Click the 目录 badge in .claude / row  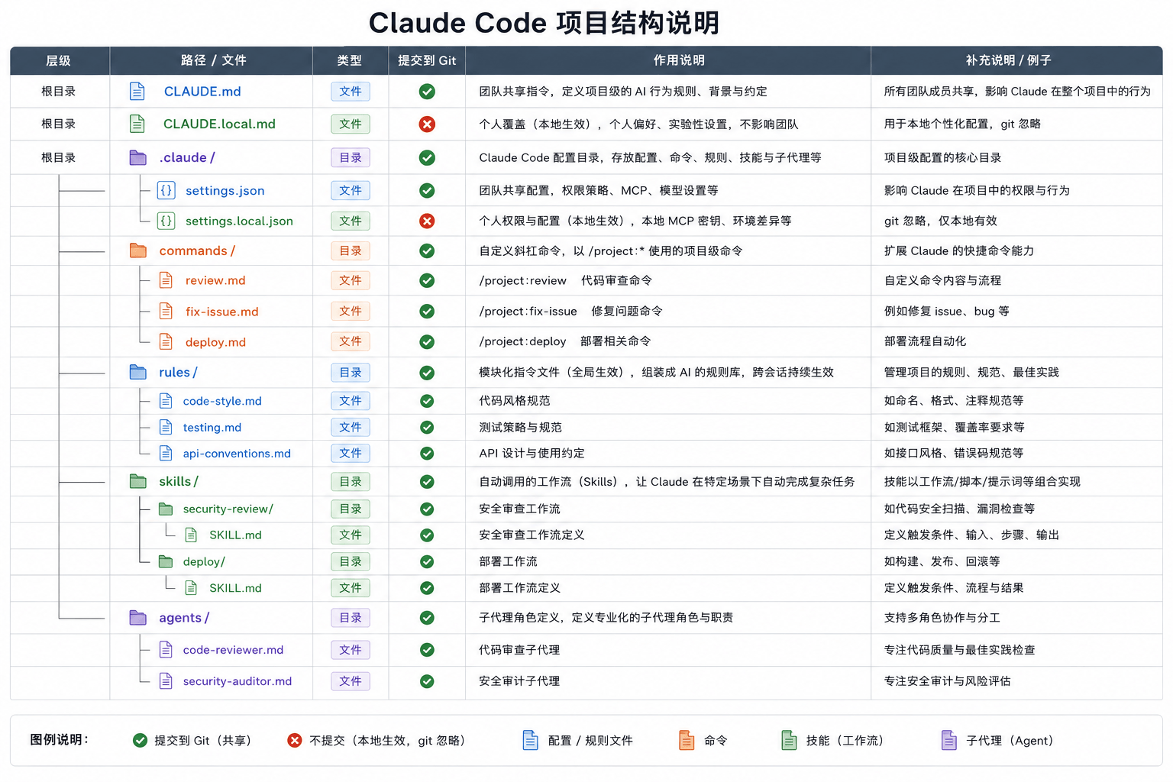point(351,157)
